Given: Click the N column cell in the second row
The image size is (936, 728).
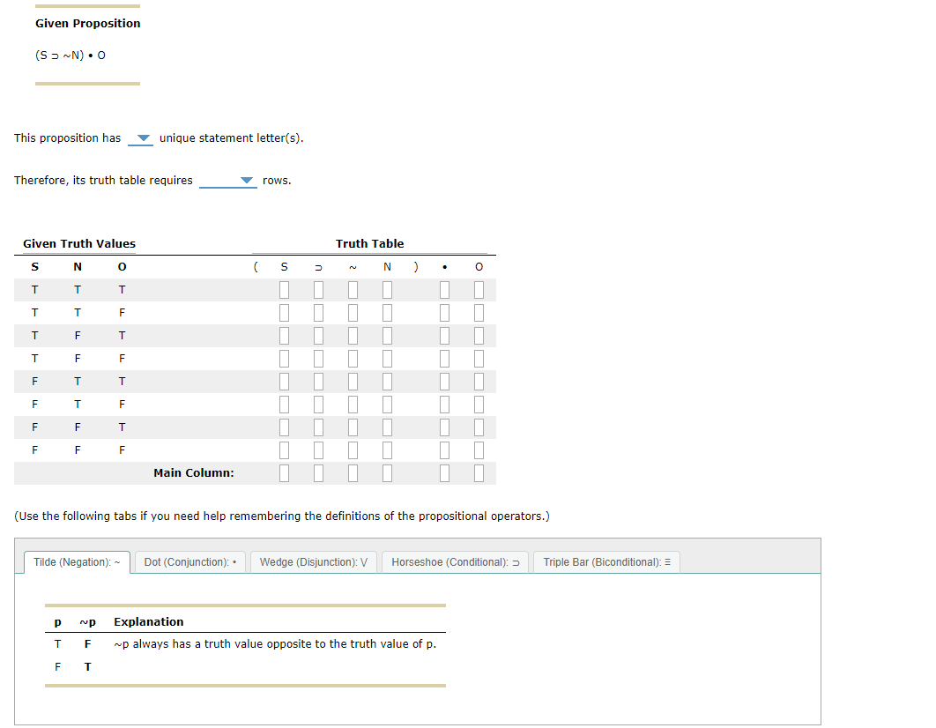Looking at the screenshot, I should click(x=386, y=312).
